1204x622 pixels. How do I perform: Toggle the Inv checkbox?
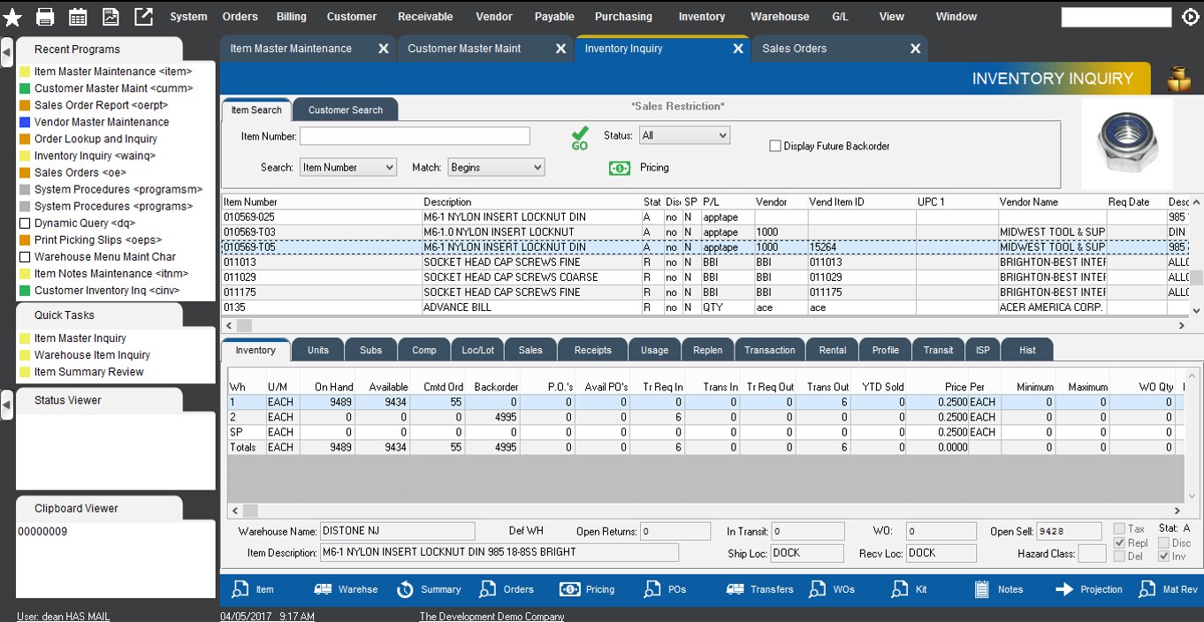tap(1163, 556)
